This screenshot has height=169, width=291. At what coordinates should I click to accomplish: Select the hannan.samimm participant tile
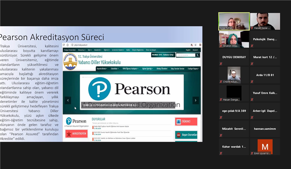[x=265, y=129]
